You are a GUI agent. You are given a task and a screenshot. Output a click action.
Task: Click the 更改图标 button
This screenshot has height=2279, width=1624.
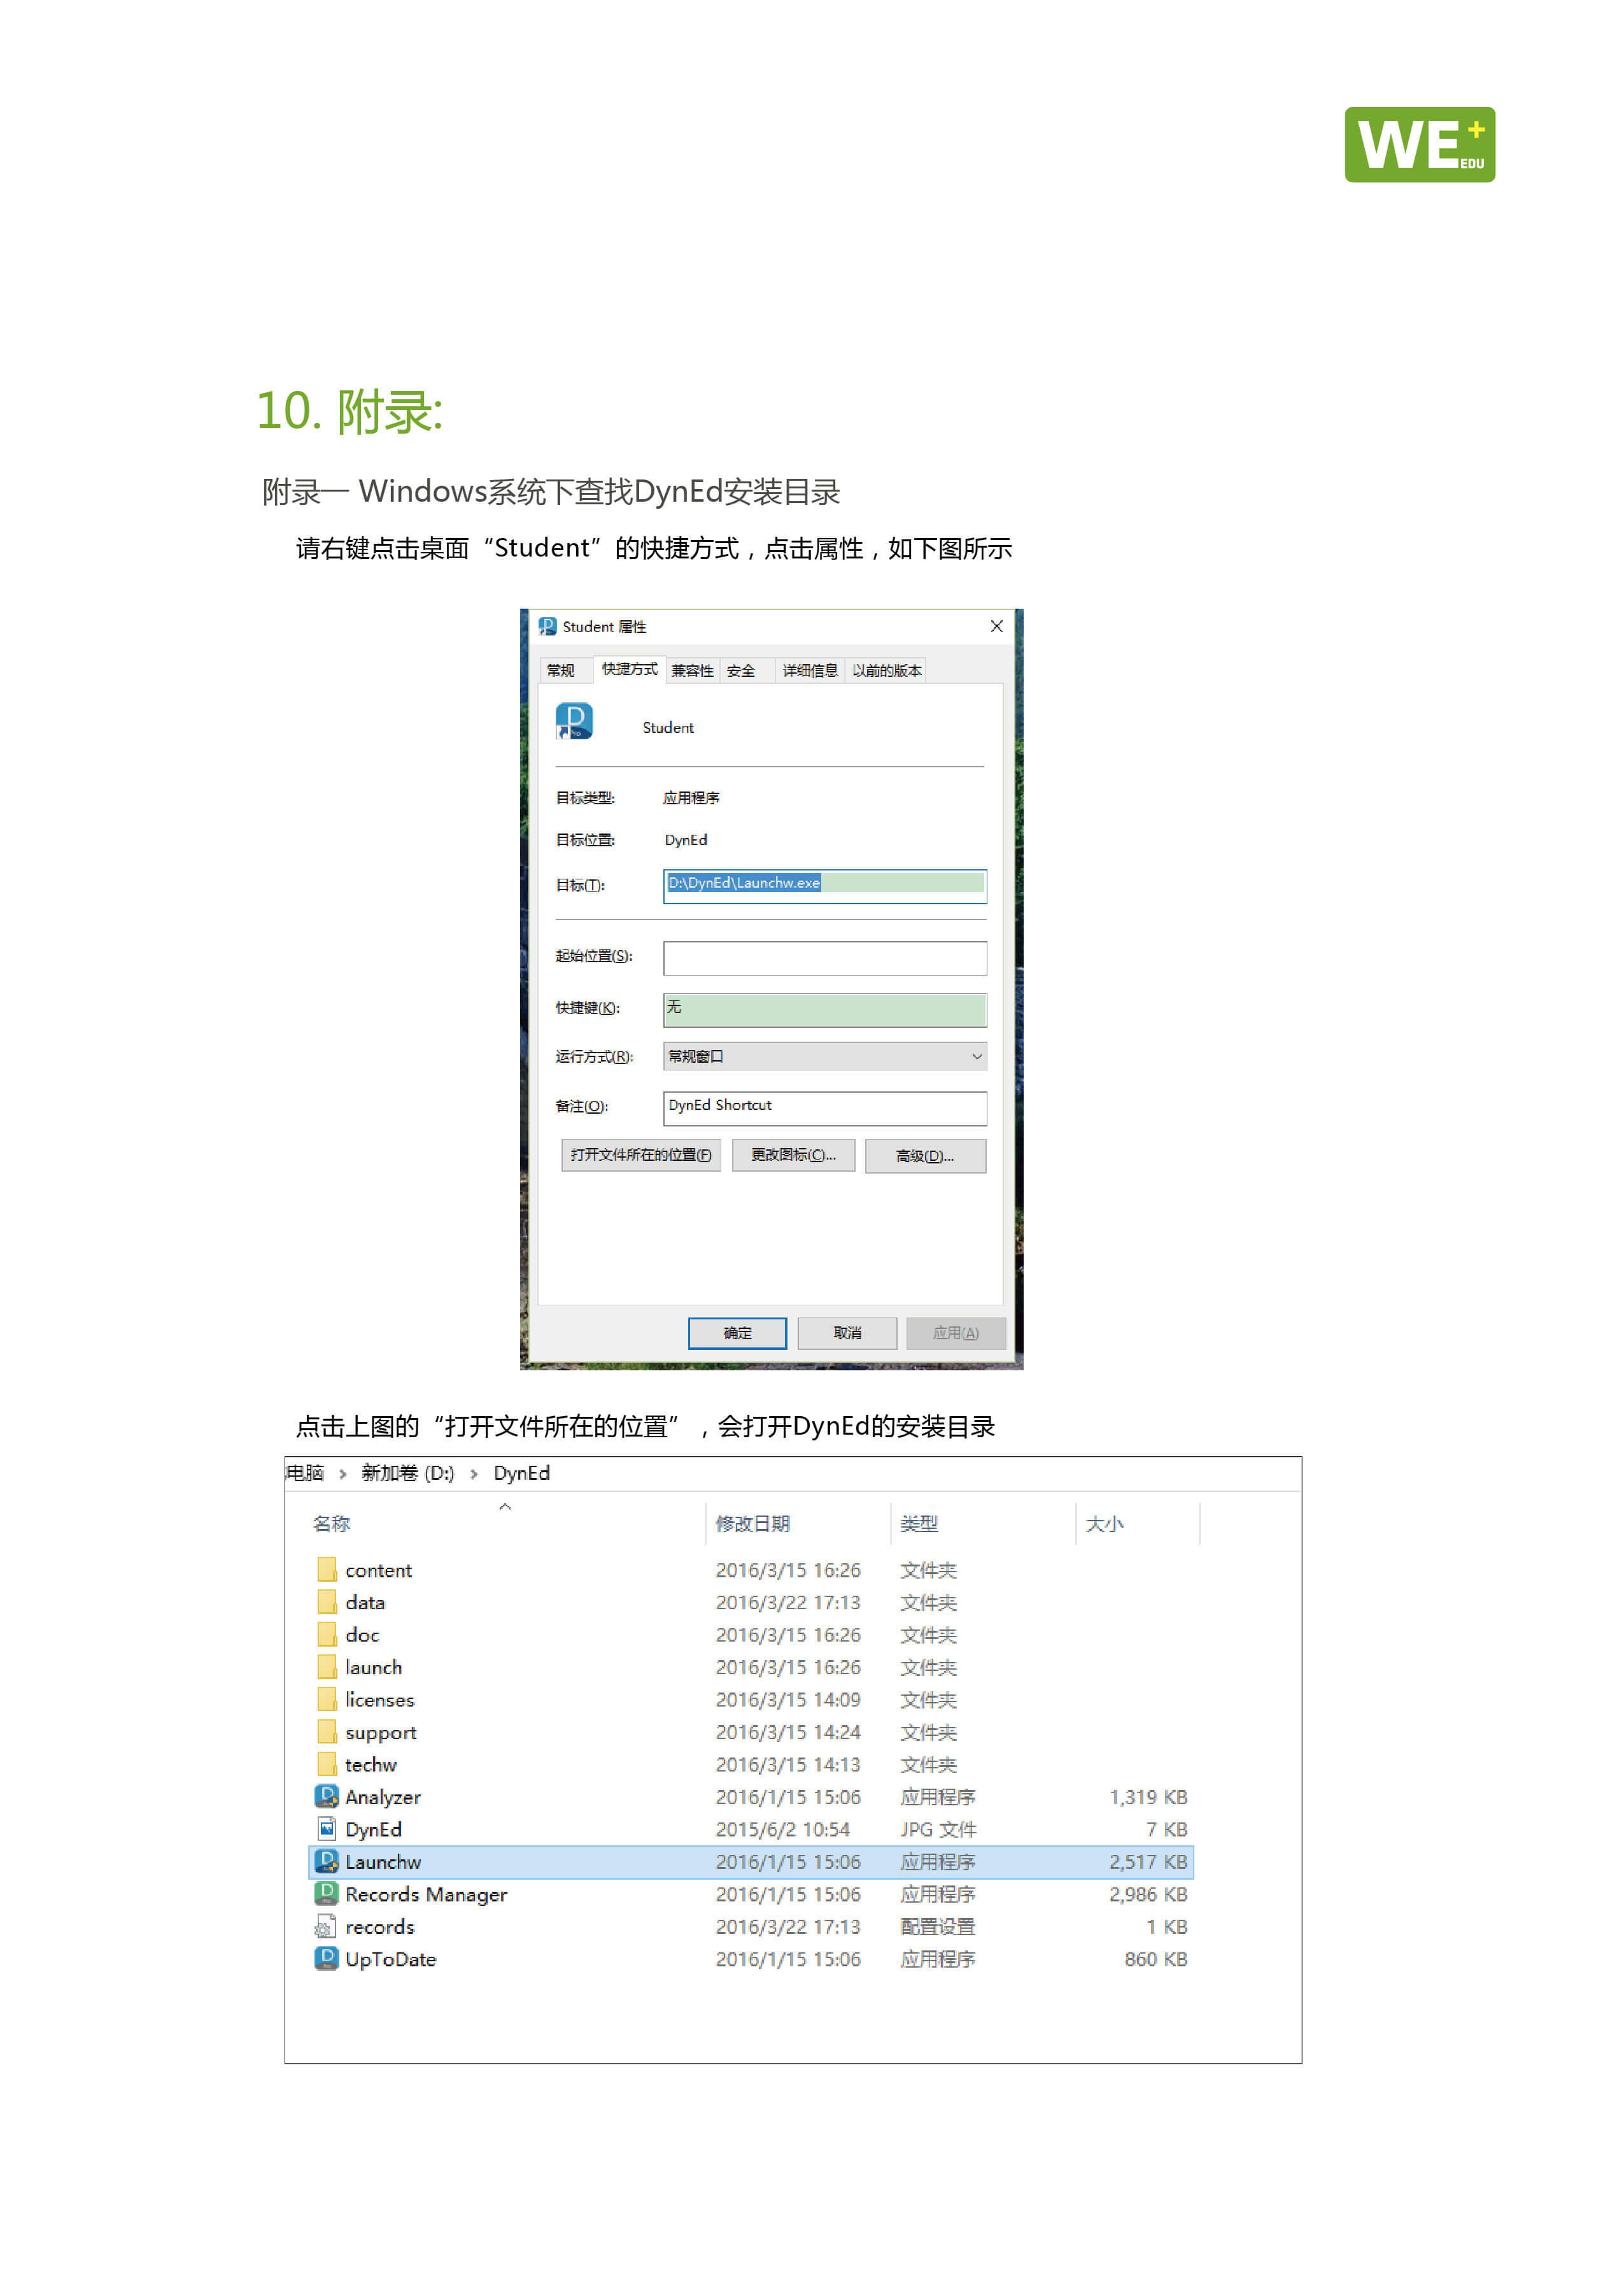[x=793, y=1155]
